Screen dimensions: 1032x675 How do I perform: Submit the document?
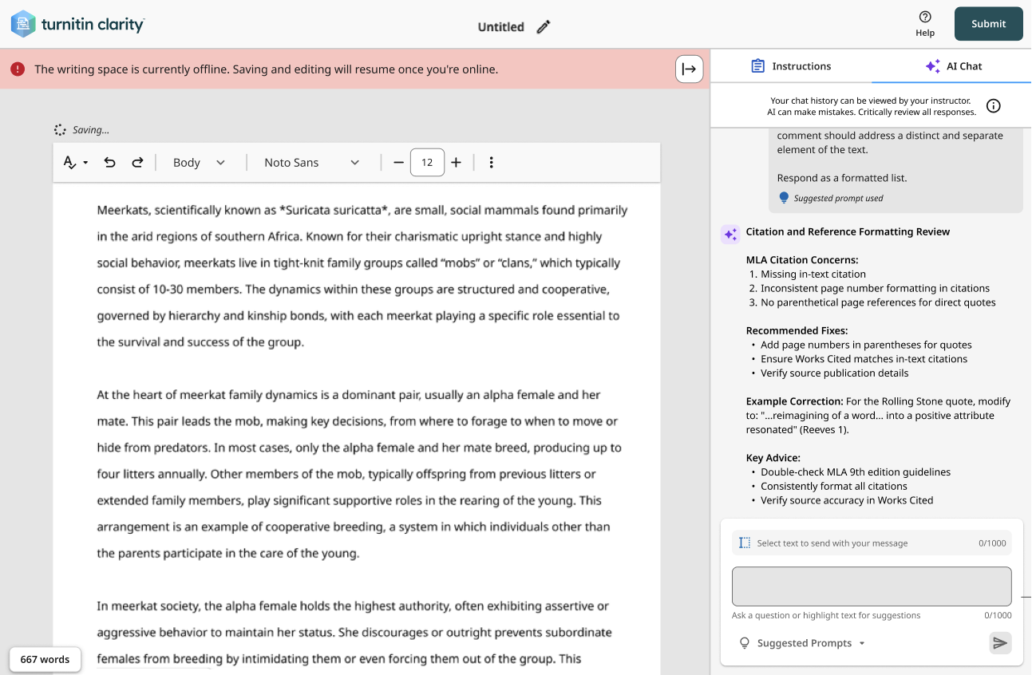pyautogui.click(x=988, y=24)
